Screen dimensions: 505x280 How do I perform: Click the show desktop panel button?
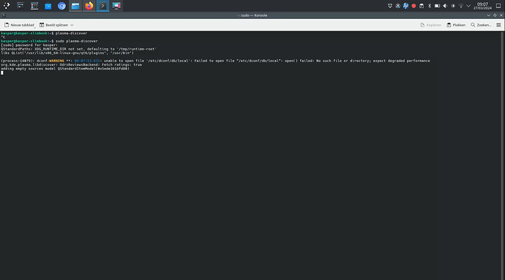pos(498,6)
